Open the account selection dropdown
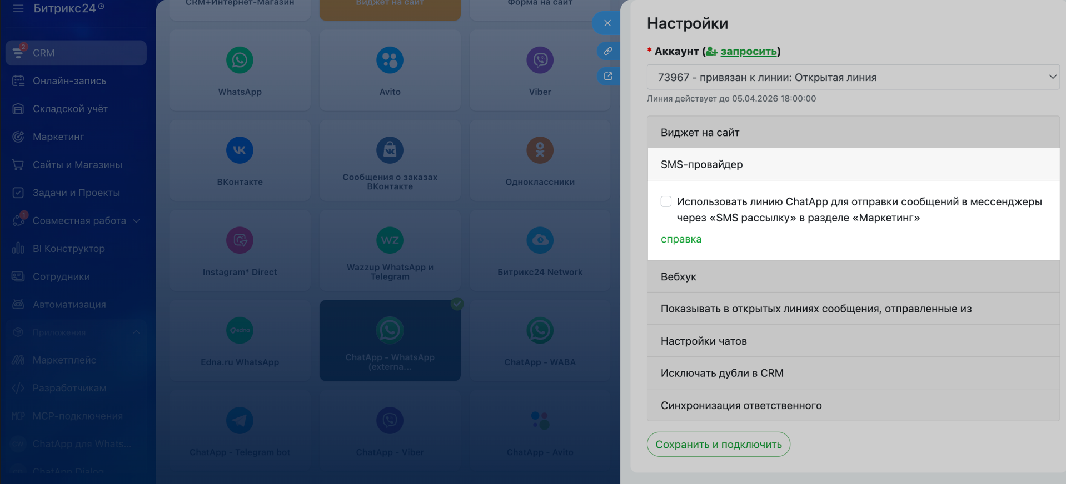This screenshot has height=484, width=1066. [x=853, y=77]
